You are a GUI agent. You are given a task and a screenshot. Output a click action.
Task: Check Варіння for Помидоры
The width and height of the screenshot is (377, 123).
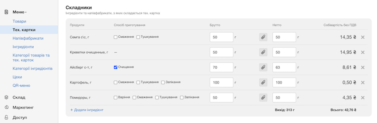point(116,98)
